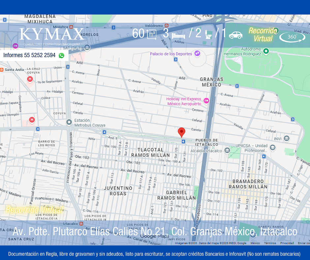310x260 pixels.
Task: Click the 60 square meters value
Action: pyautogui.click(x=139, y=33)
